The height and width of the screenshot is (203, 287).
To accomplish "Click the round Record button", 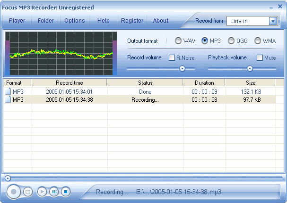I will (x=14, y=192).
